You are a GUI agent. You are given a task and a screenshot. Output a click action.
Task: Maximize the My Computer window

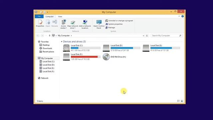[175, 12]
